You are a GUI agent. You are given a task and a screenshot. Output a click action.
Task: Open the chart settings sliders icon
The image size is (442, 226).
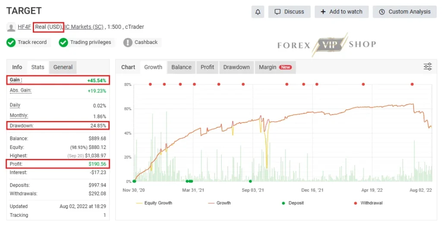[x=428, y=67]
